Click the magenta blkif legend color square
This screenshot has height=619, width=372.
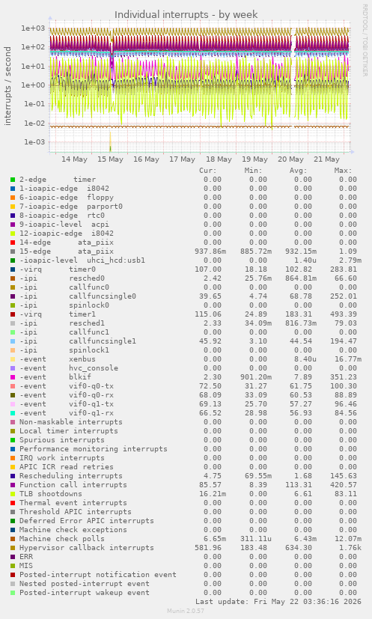coord(13,377)
